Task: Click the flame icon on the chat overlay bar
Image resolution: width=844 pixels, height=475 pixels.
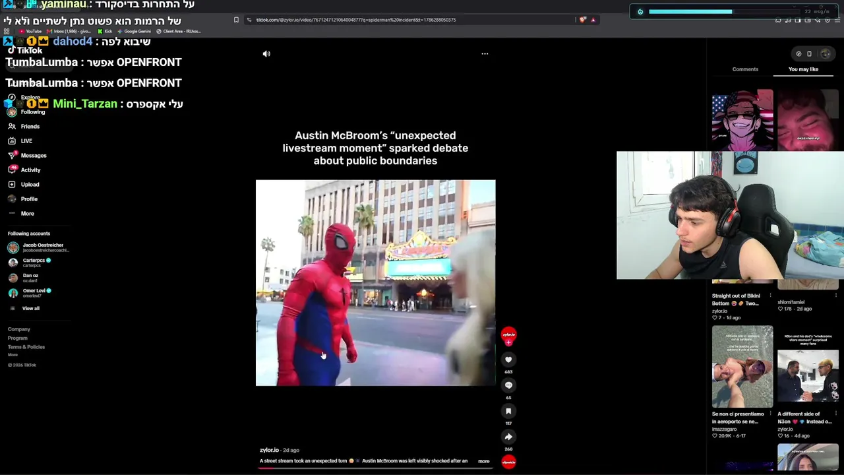Action: pos(640,12)
